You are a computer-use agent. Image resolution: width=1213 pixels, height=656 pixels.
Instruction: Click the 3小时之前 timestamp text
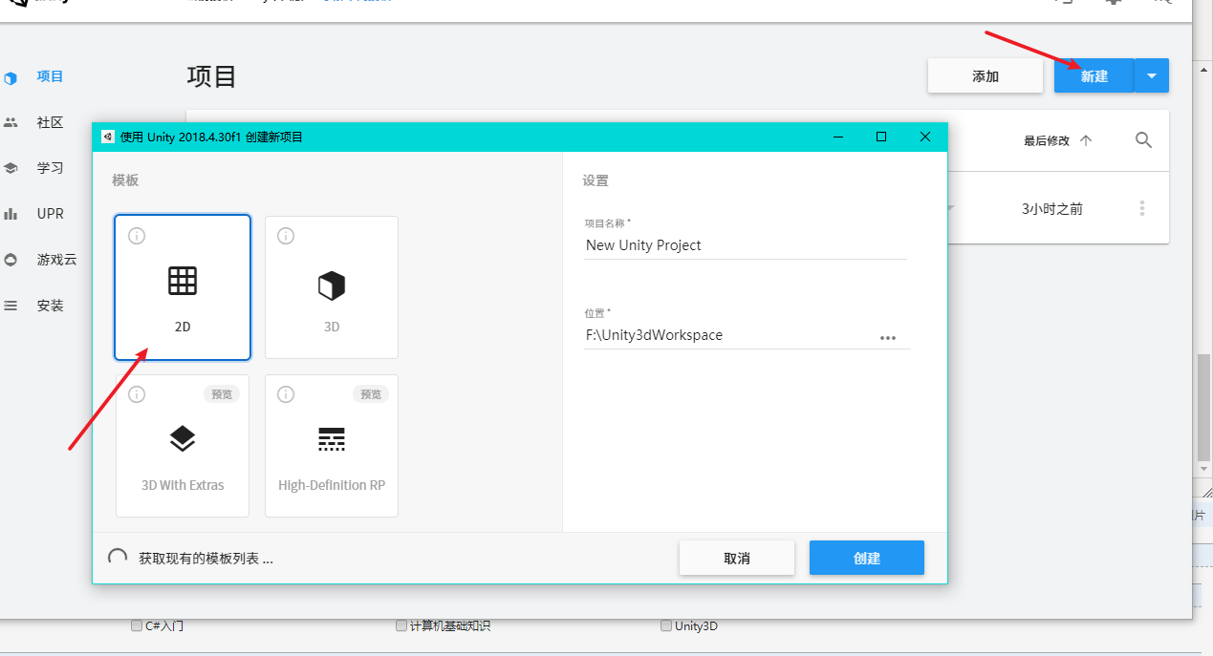(1052, 208)
